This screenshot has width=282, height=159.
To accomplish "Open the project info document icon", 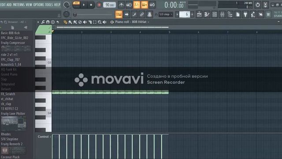I will tap(238, 15).
